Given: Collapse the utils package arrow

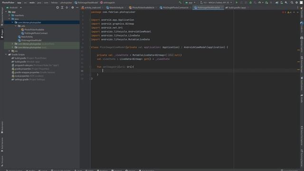Looking at the screenshot, I should coord(16,26).
